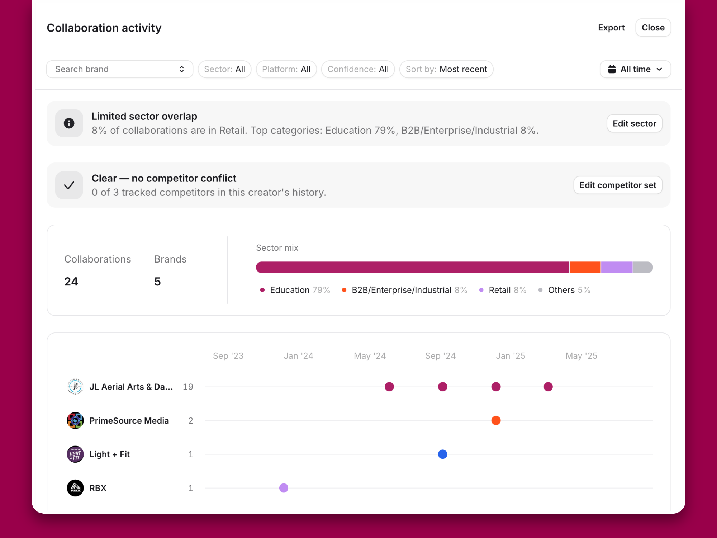This screenshot has height=538, width=717.
Task: Open the Platform: All filter
Action: tap(286, 69)
